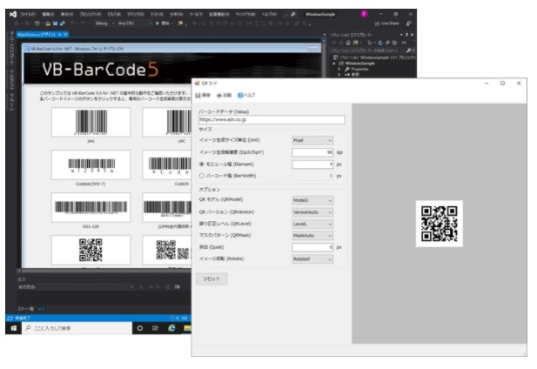Click the save-all icon in Visual Studio toolbar

pyautogui.click(x=63, y=23)
